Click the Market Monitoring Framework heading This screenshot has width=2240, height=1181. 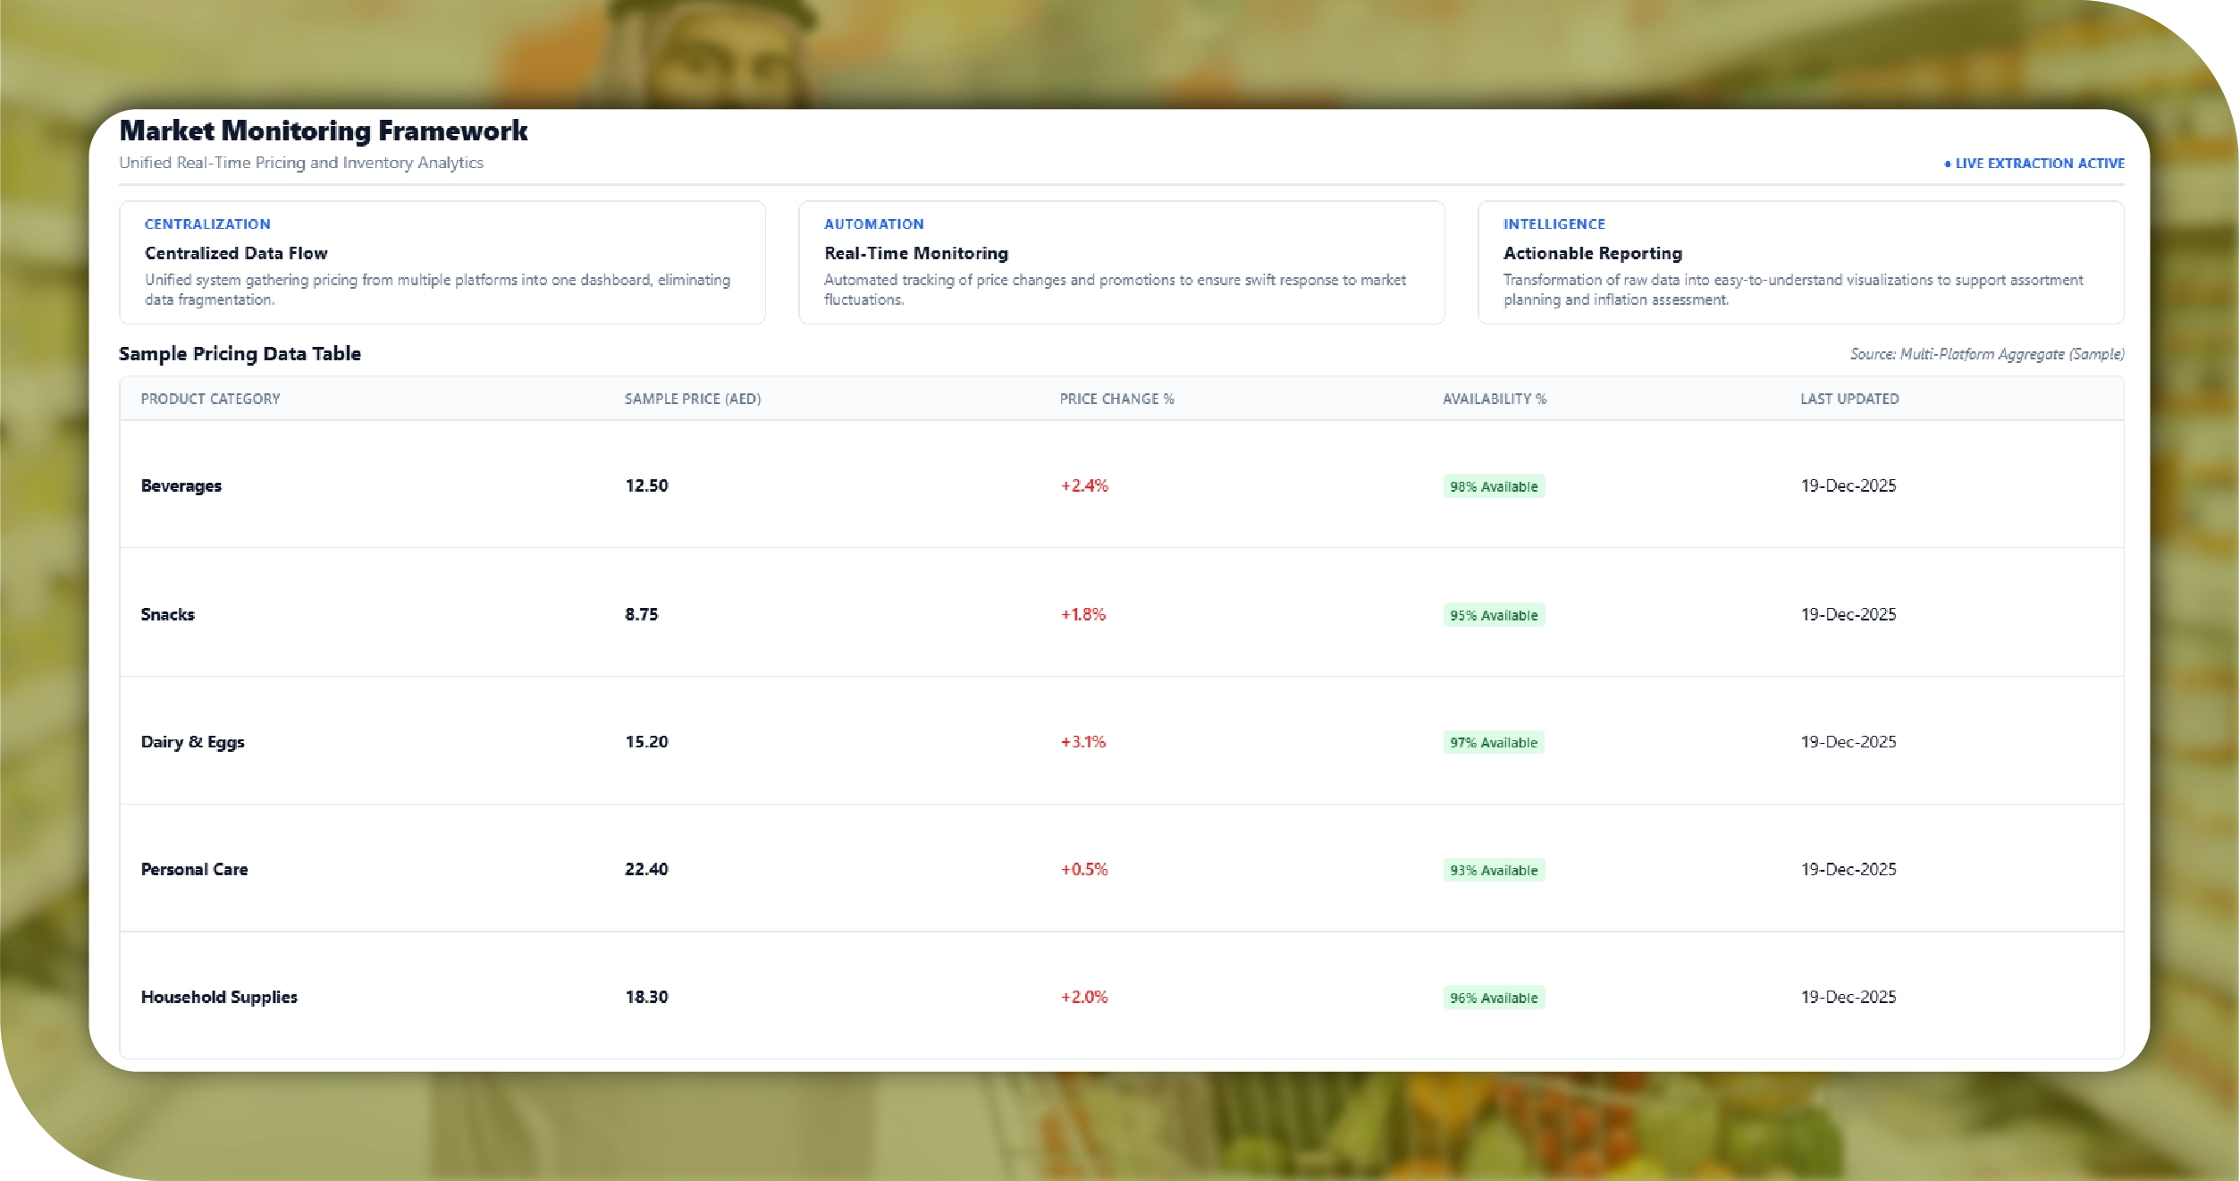[x=324, y=131]
